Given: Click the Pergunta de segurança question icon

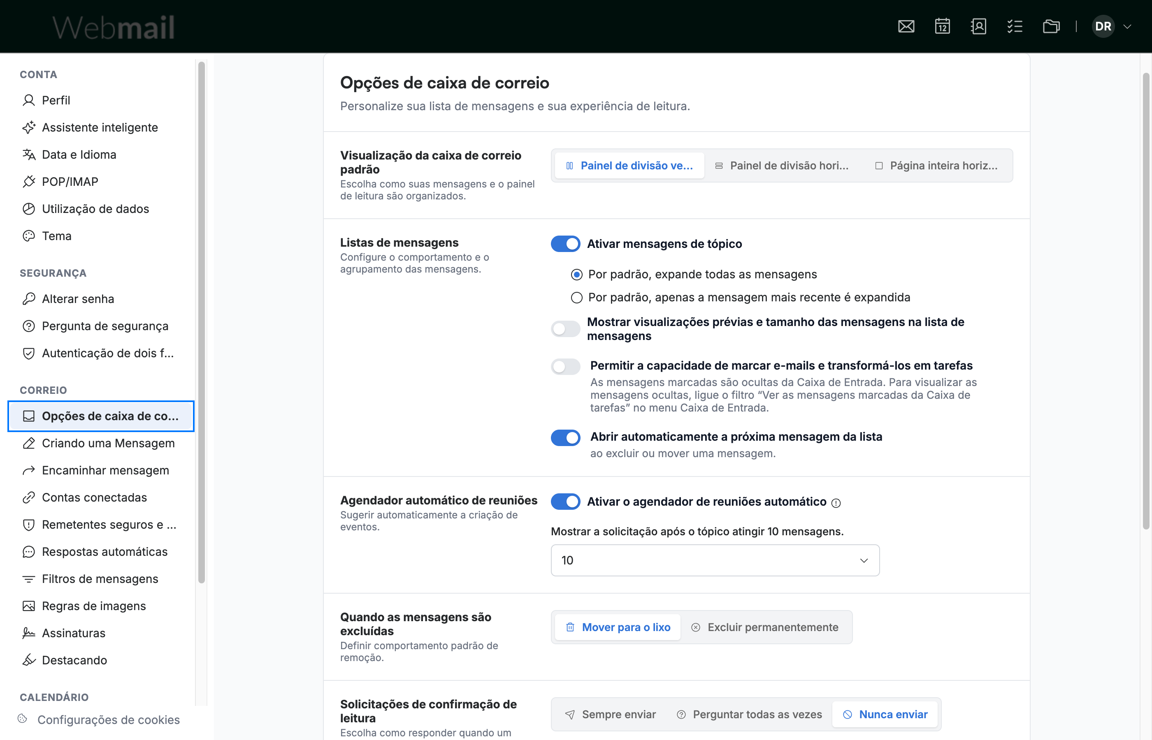Looking at the screenshot, I should click(29, 326).
